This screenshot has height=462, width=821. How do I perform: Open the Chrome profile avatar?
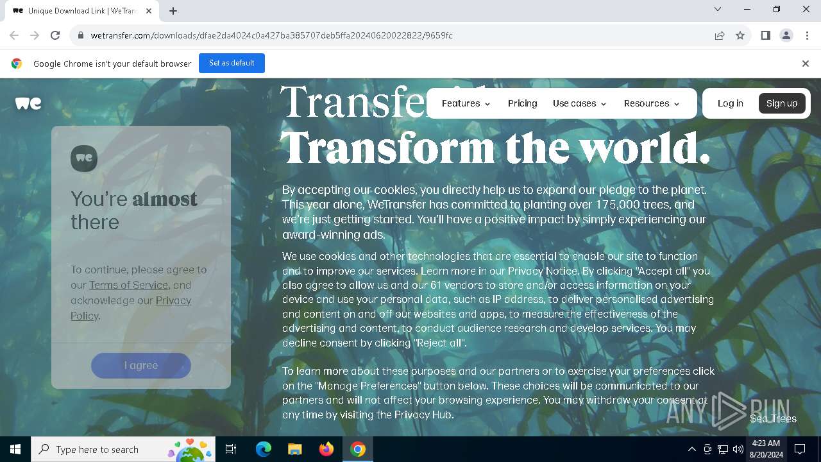coord(786,35)
